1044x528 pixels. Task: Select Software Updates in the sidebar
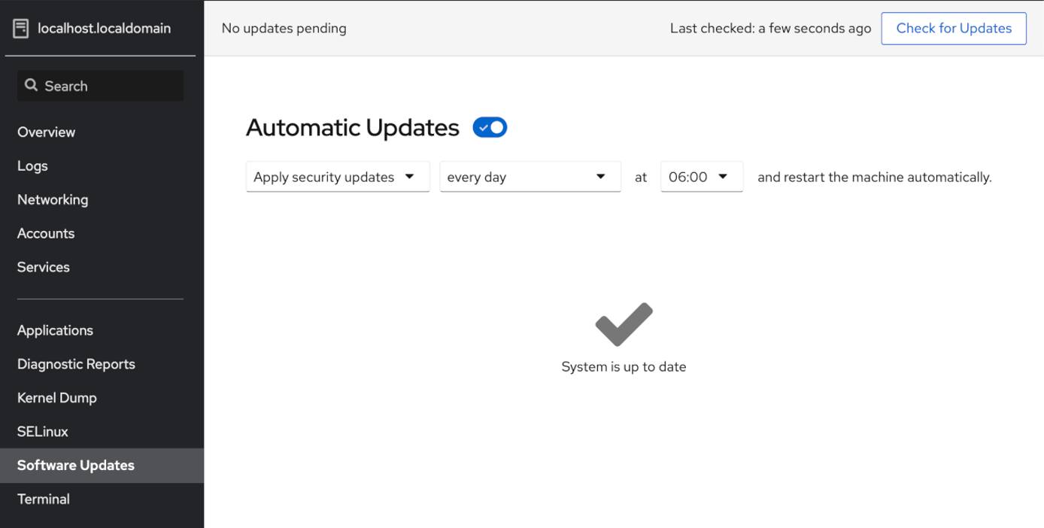tap(75, 465)
